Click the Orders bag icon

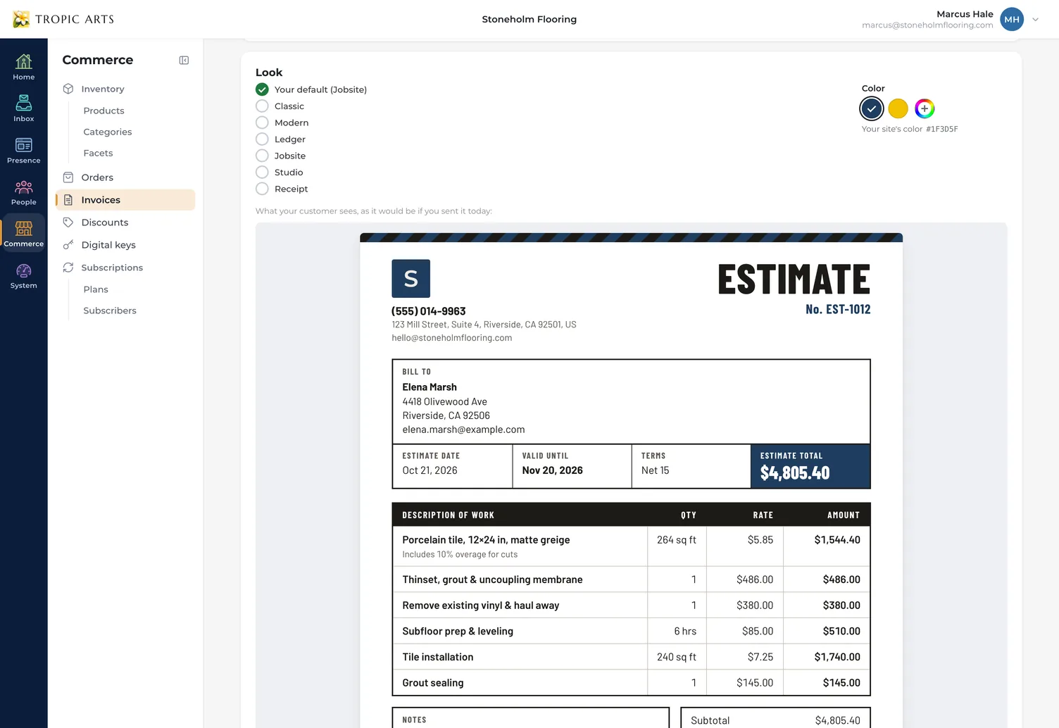[x=68, y=177]
